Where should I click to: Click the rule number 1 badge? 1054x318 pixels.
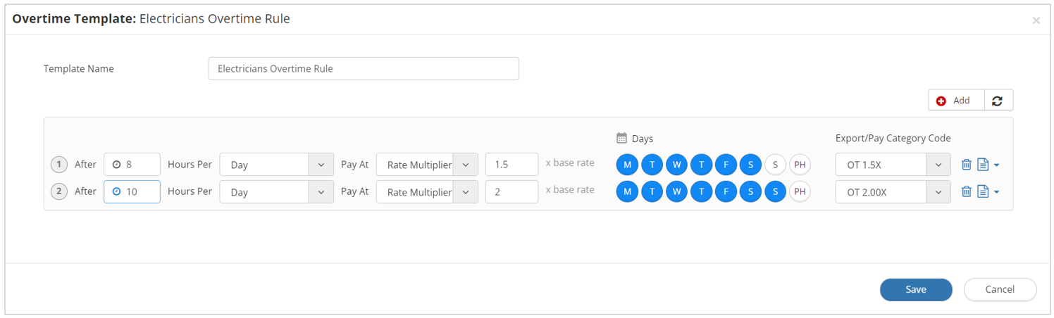(x=58, y=165)
